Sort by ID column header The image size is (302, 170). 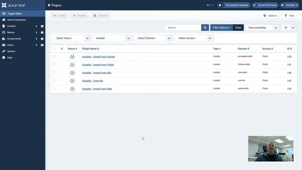[289, 49]
